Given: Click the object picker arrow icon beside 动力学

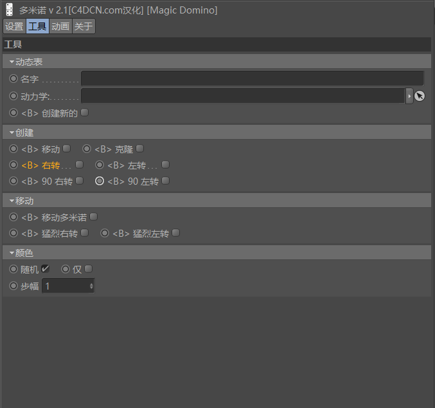Looking at the screenshot, I should point(420,96).
